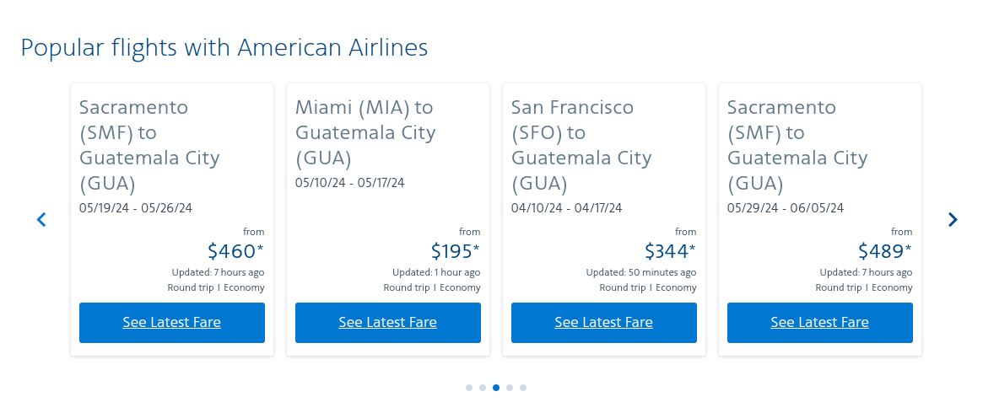Select the active third carousel dot
The height and width of the screenshot is (413, 983).
point(496,388)
